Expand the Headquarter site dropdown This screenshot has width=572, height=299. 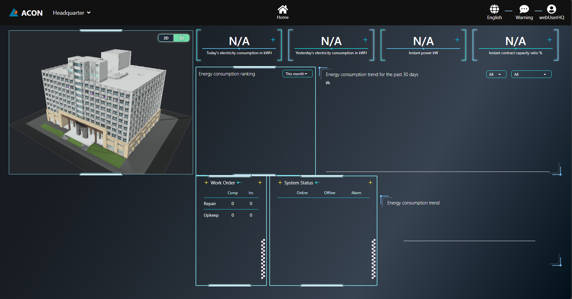pyautogui.click(x=72, y=13)
